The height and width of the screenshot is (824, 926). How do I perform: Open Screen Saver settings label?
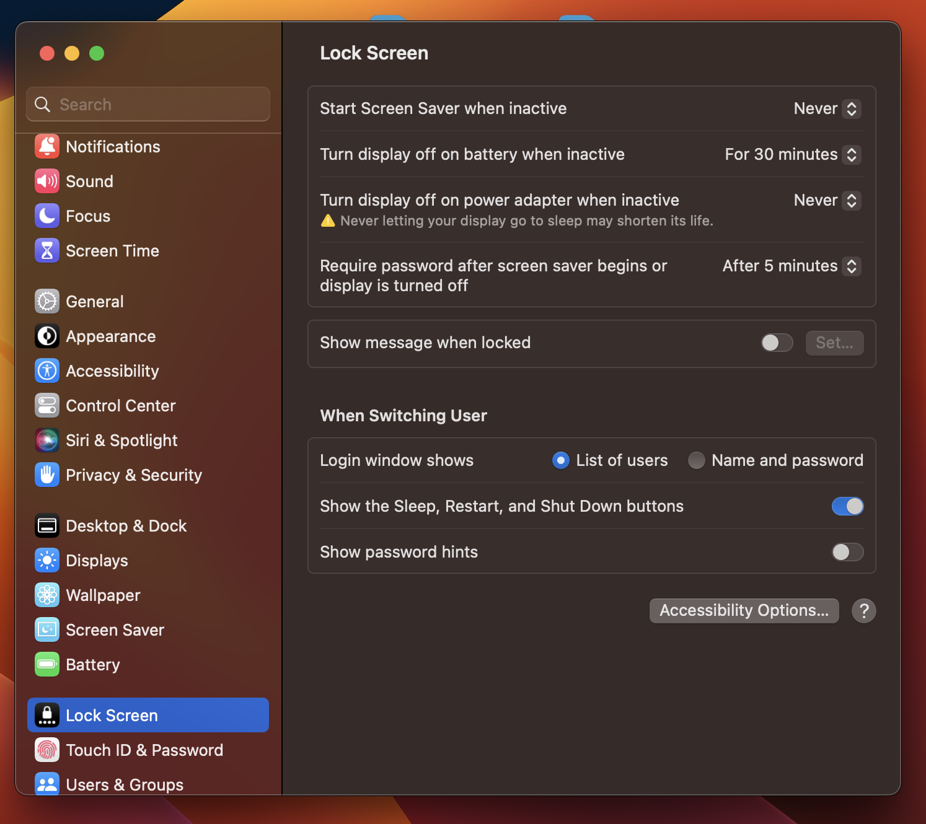coord(115,630)
